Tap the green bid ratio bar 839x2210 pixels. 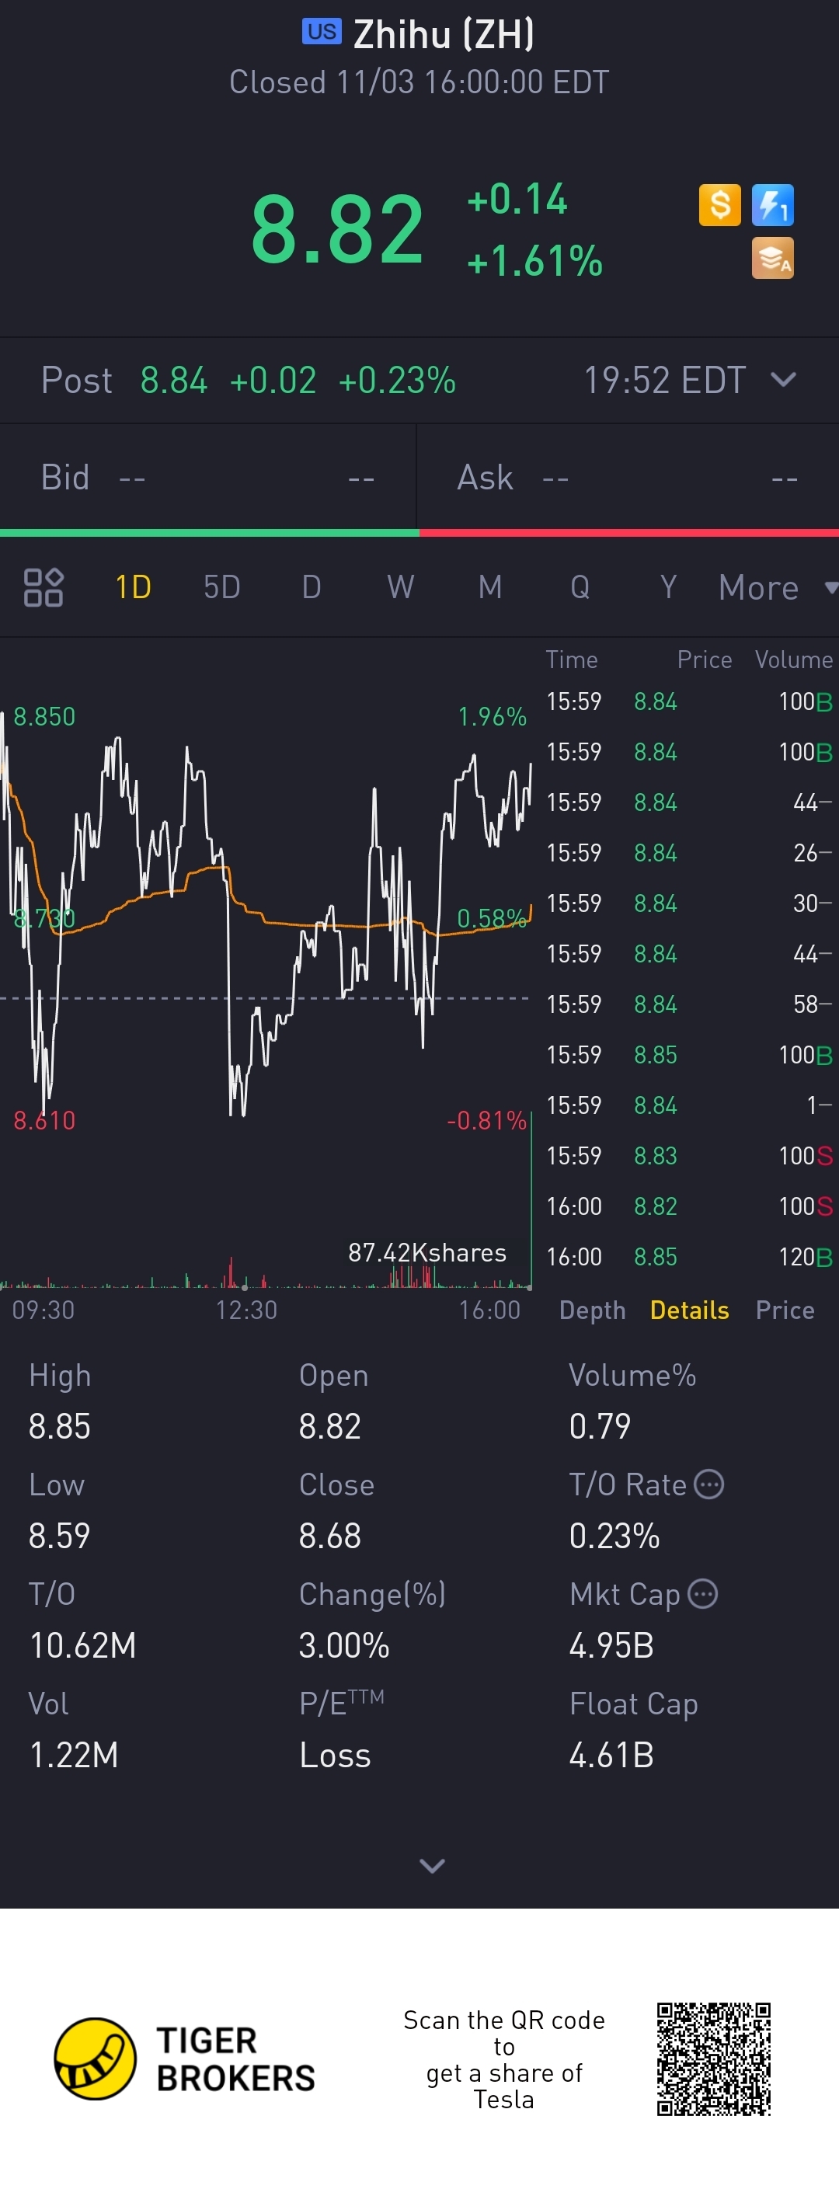tap(209, 533)
